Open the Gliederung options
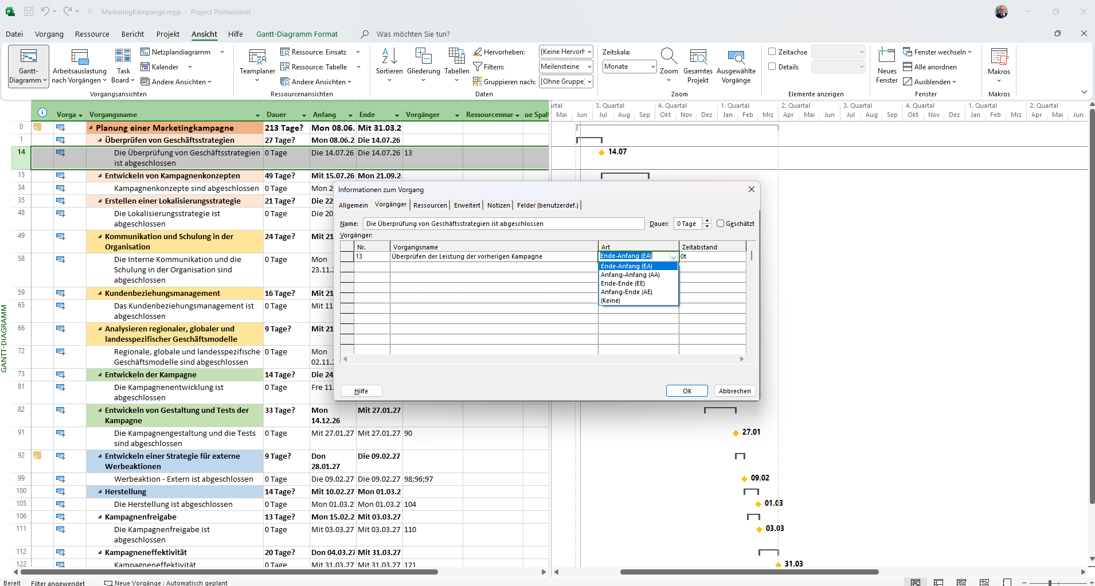The width and height of the screenshot is (1095, 586). (424, 65)
